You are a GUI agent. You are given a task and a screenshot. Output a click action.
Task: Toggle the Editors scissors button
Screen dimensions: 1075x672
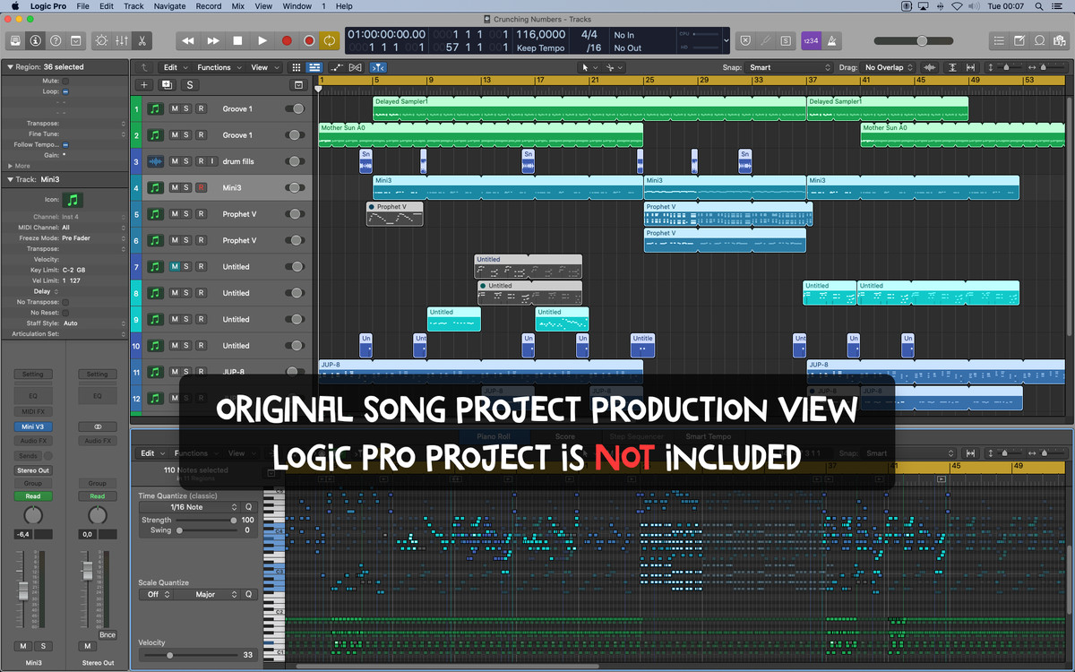pos(142,40)
